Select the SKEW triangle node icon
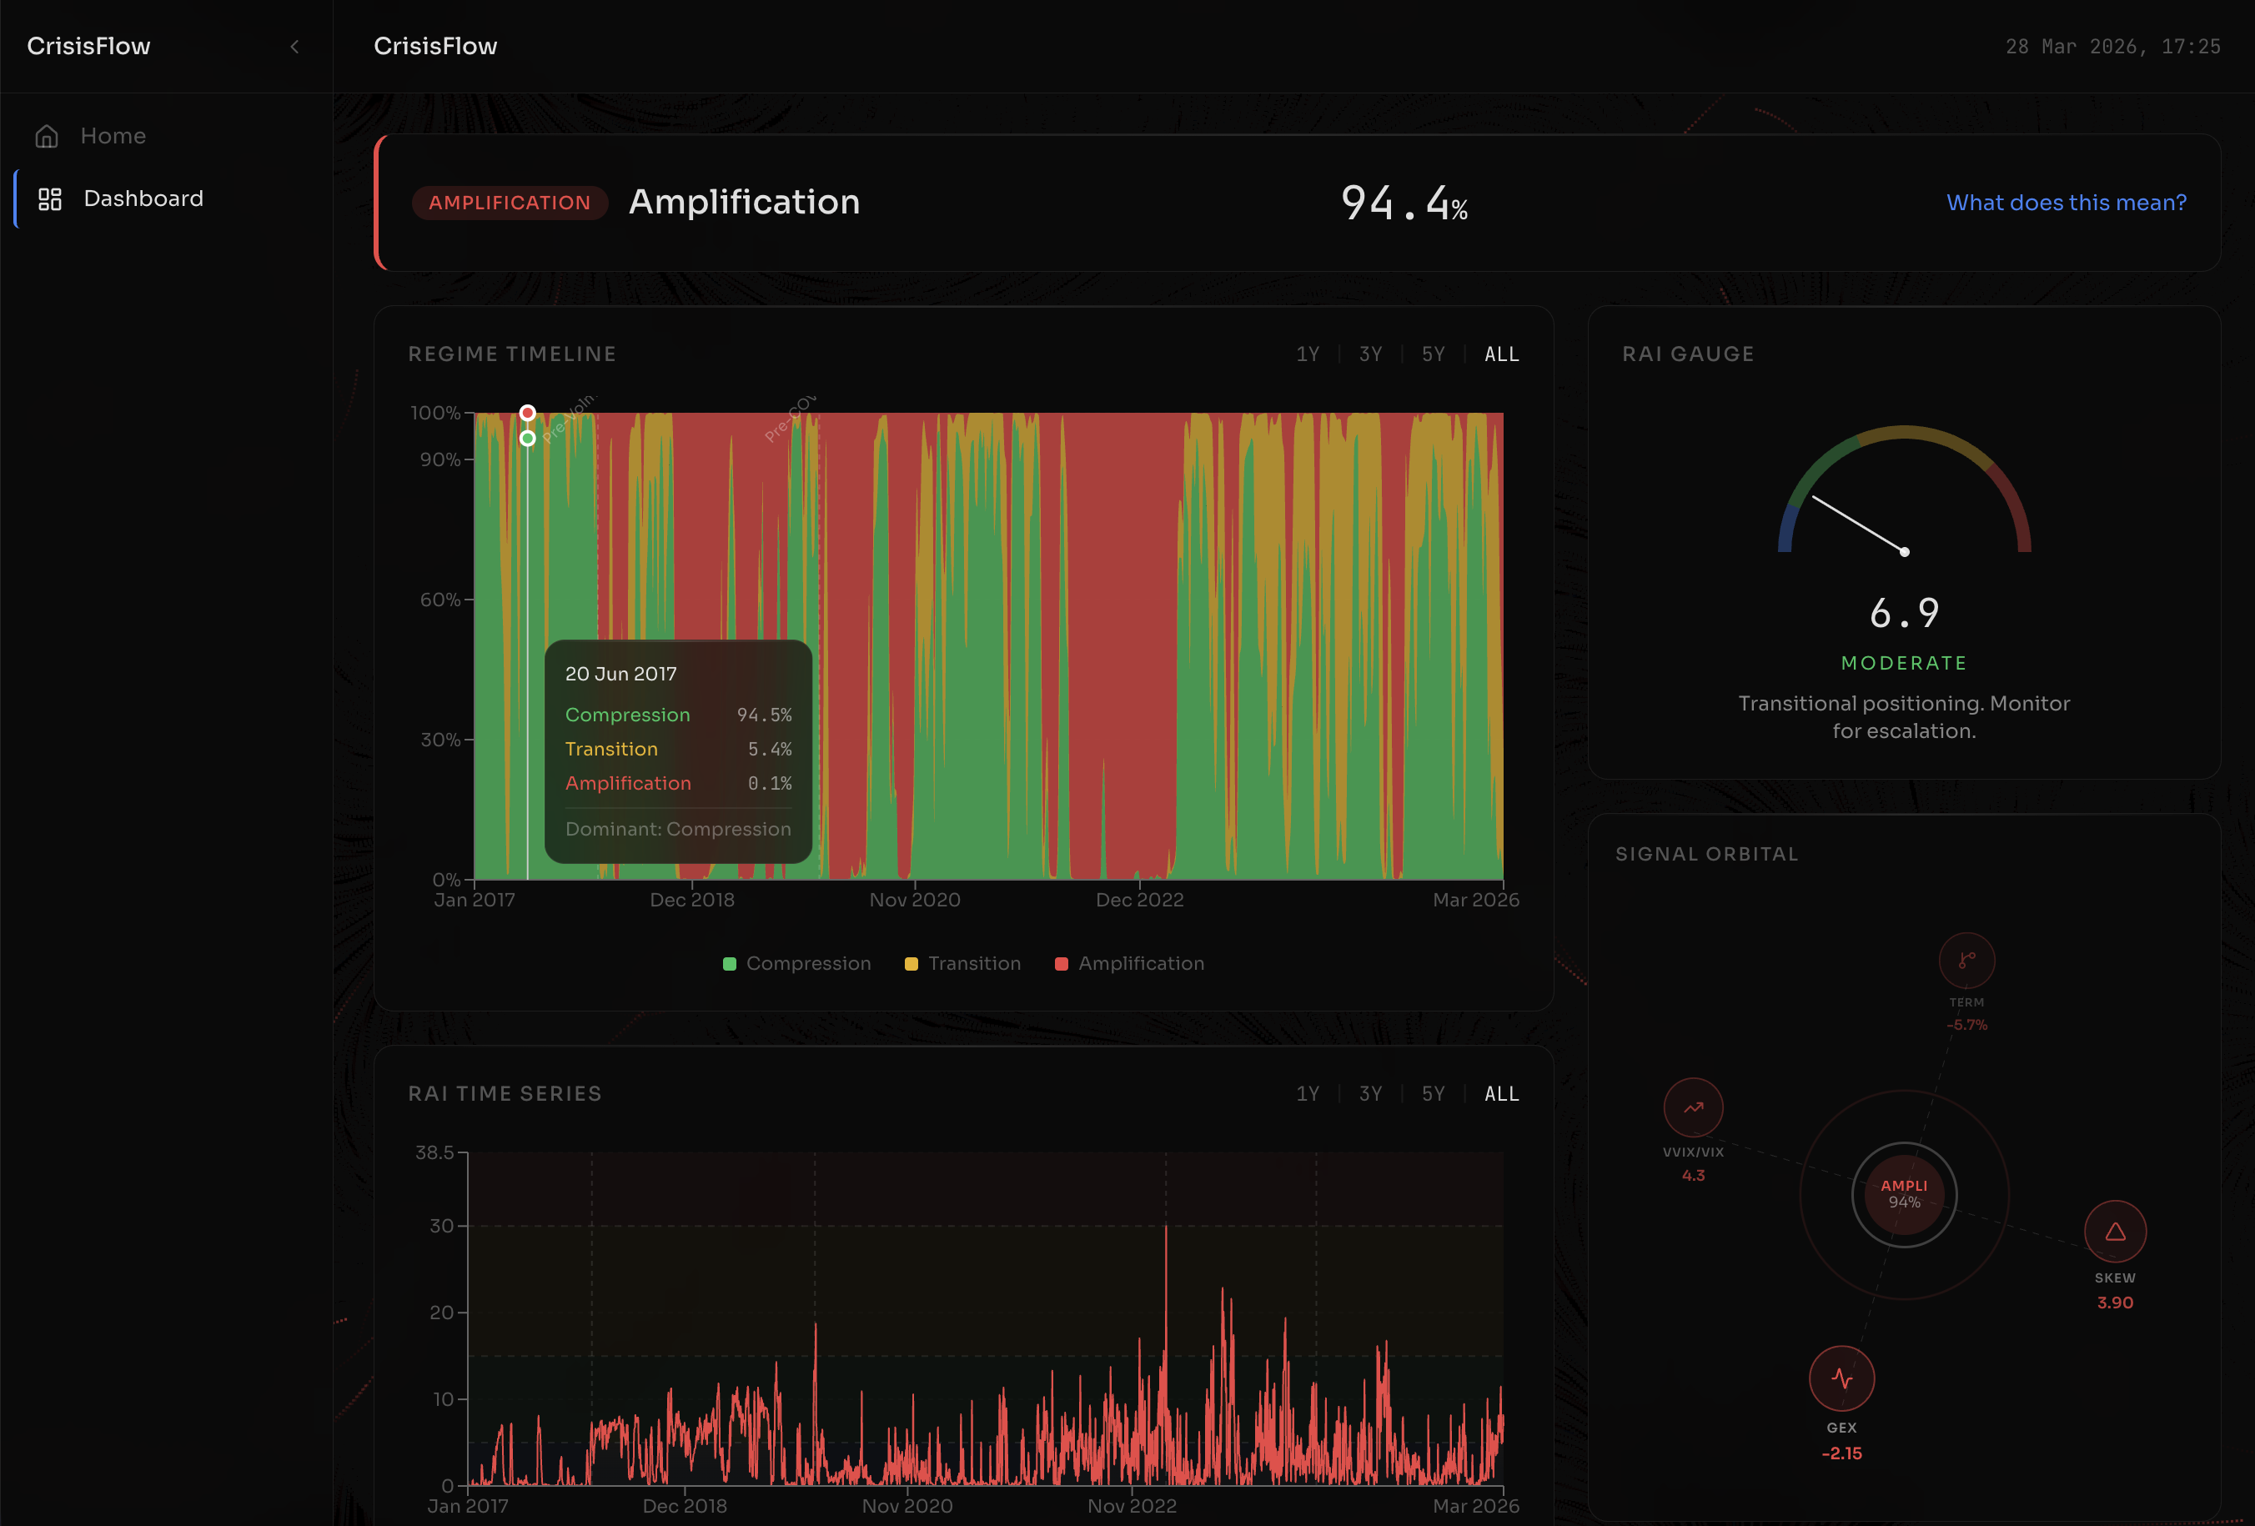2255x1526 pixels. (x=2114, y=1232)
